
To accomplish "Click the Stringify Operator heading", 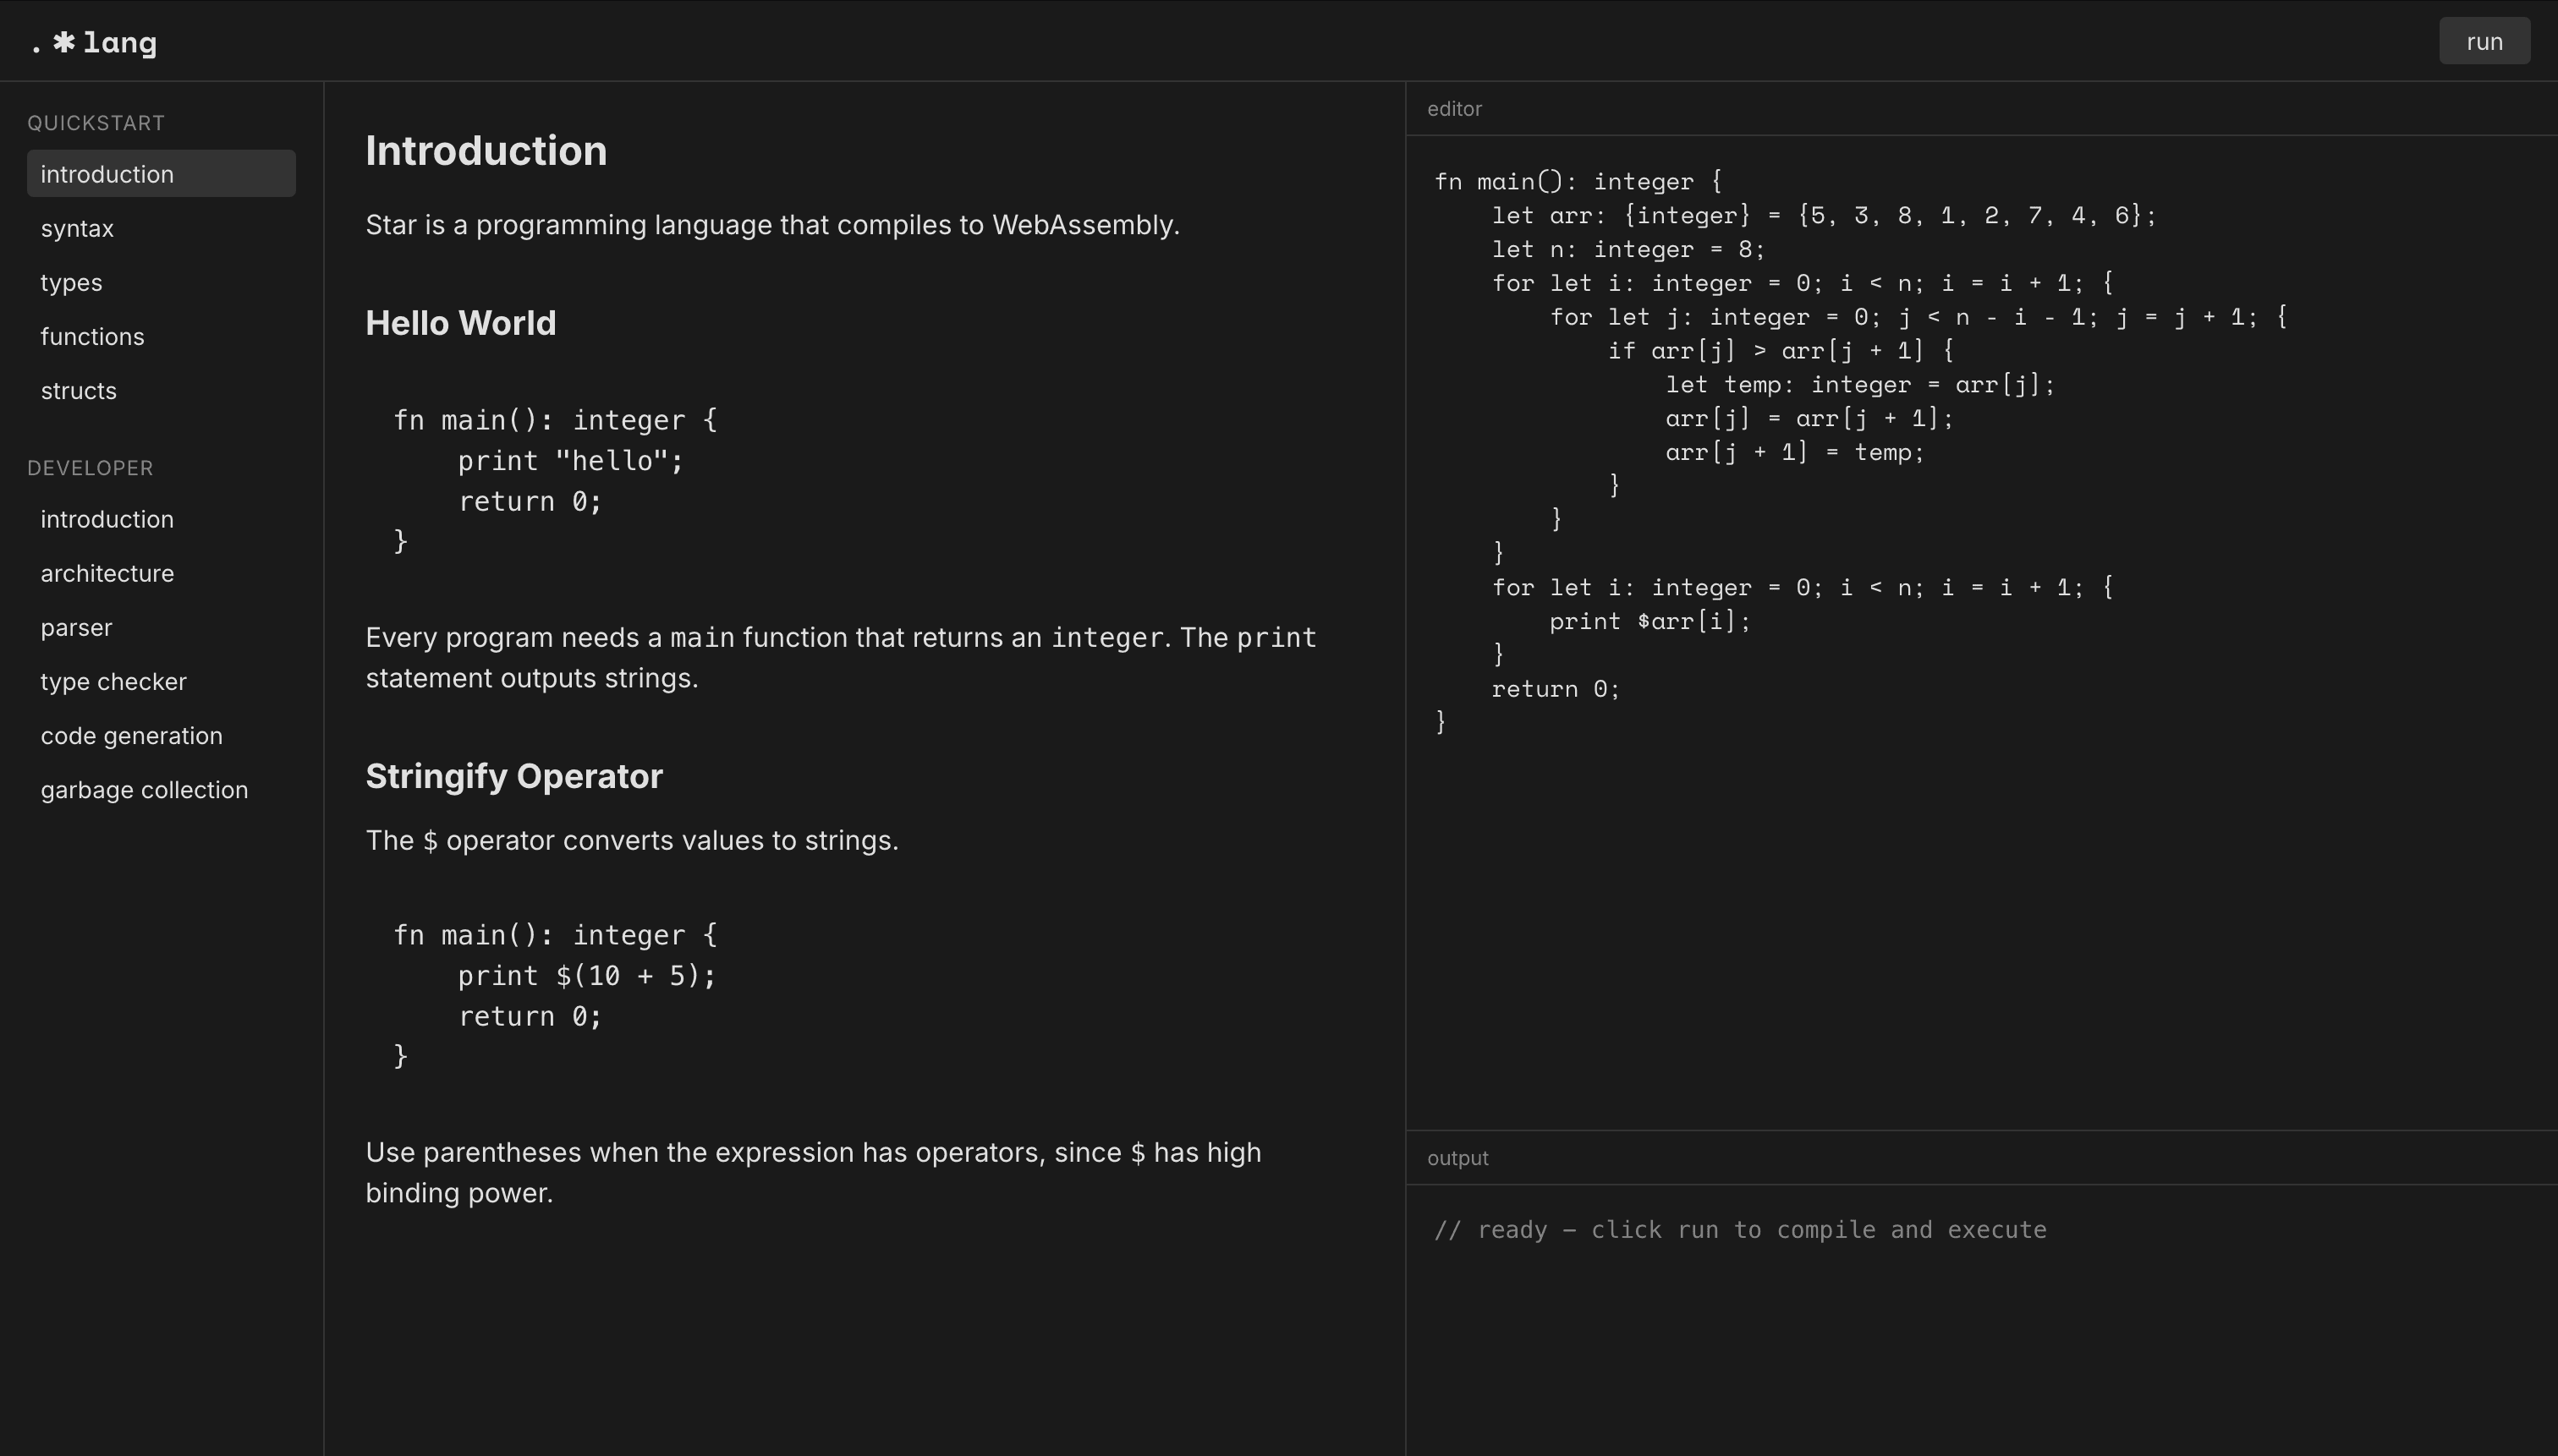I will pos(513,776).
